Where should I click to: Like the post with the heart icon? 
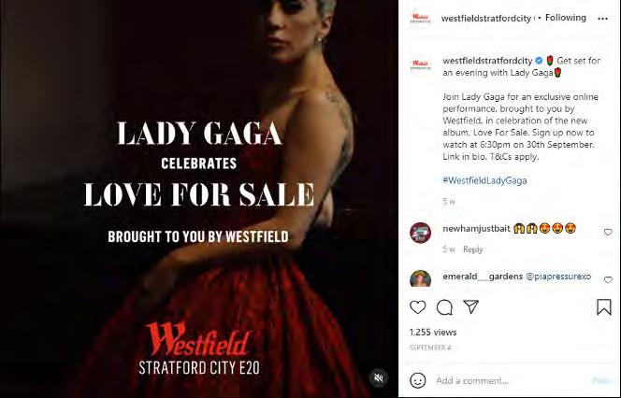pyautogui.click(x=417, y=307)
